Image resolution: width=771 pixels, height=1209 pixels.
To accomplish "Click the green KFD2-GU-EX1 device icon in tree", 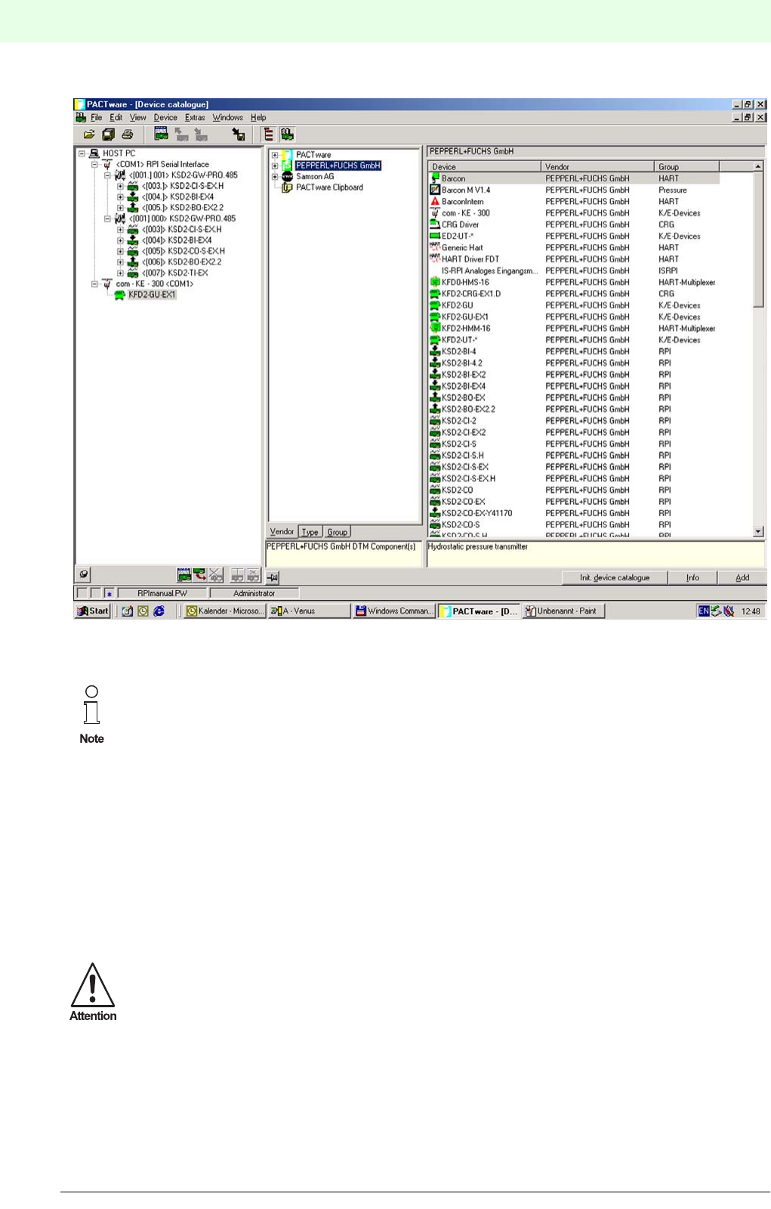I will (119, 295).
